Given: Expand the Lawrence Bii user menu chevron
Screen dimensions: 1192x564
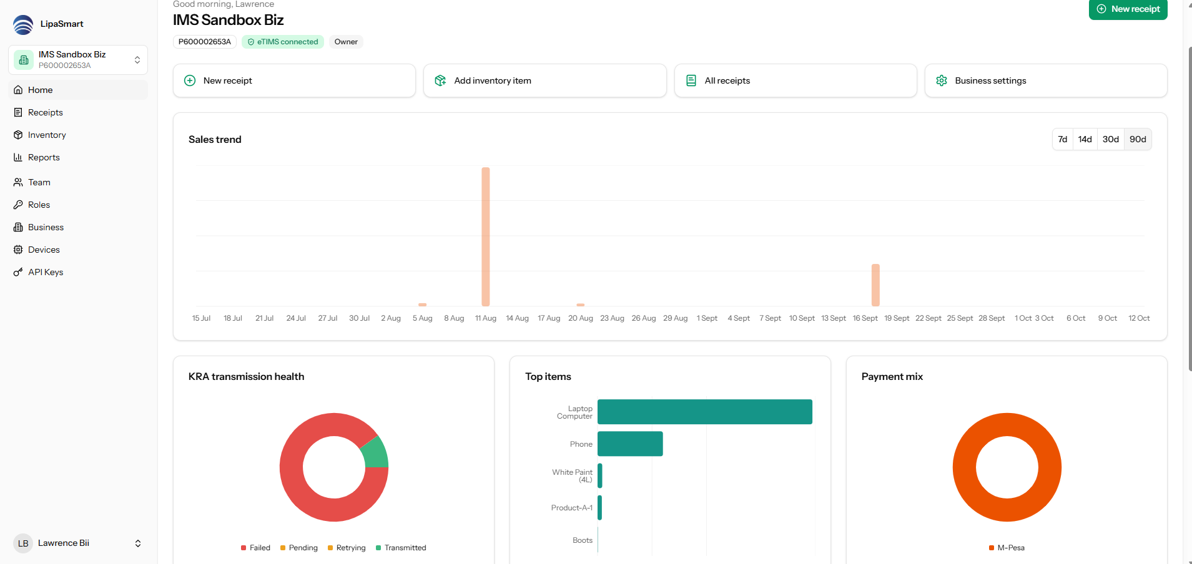Looking at the screenshot, I should pyautogui.click(x=138, y=543).
